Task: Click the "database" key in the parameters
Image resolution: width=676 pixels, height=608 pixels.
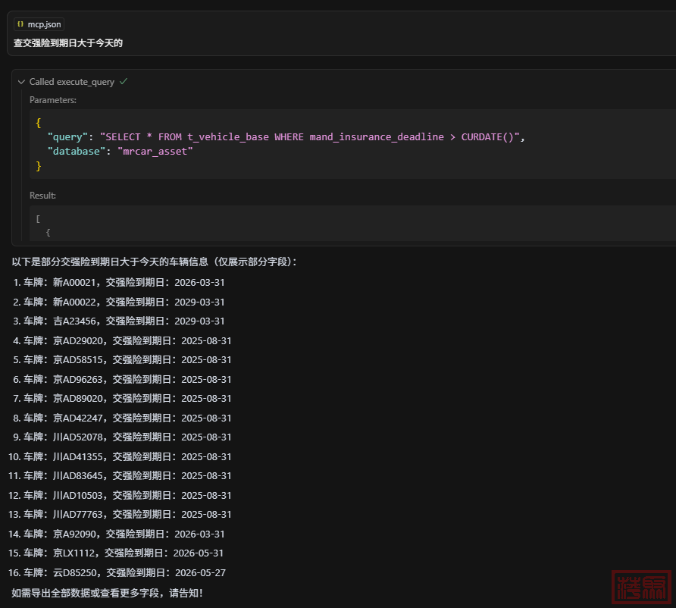Action: 74,152
